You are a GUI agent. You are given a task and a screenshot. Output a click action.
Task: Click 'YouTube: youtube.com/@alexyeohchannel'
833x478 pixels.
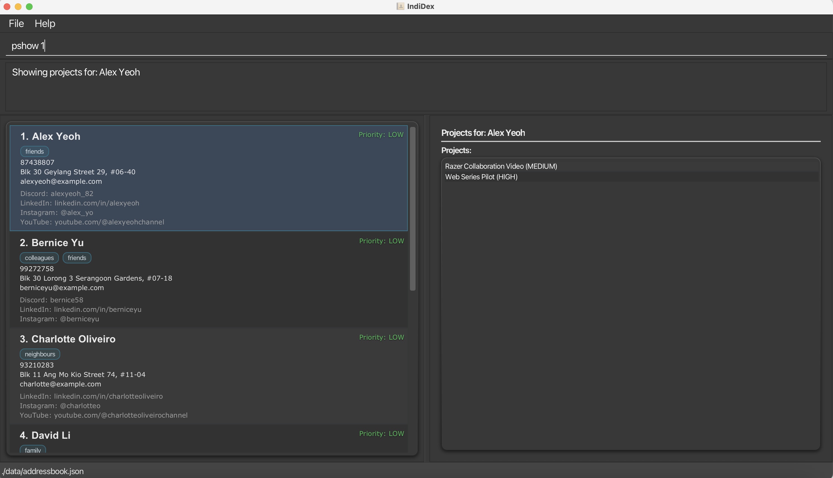click(92, 222)
